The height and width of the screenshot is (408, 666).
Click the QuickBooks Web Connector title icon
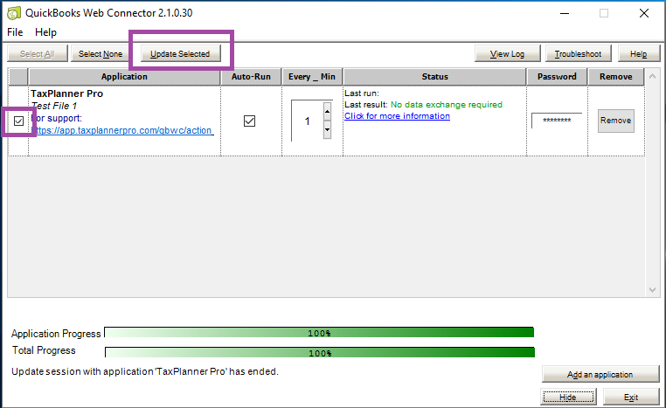14,13
